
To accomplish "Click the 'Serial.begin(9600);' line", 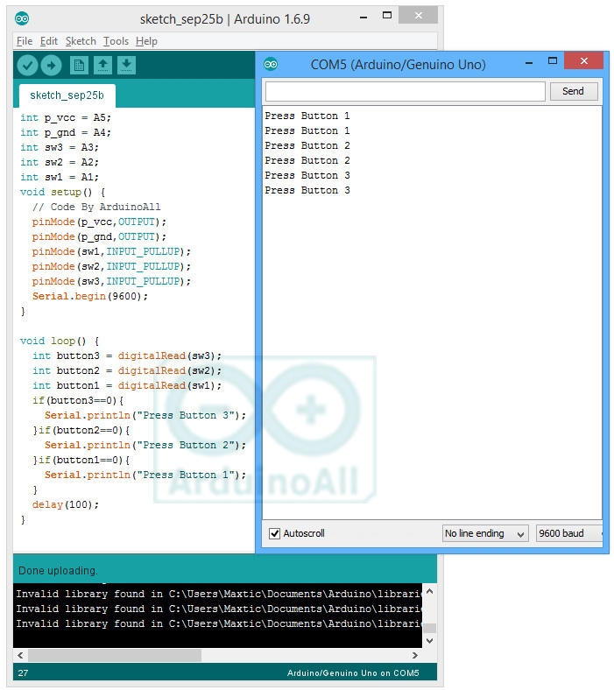I will click(90, 297).
